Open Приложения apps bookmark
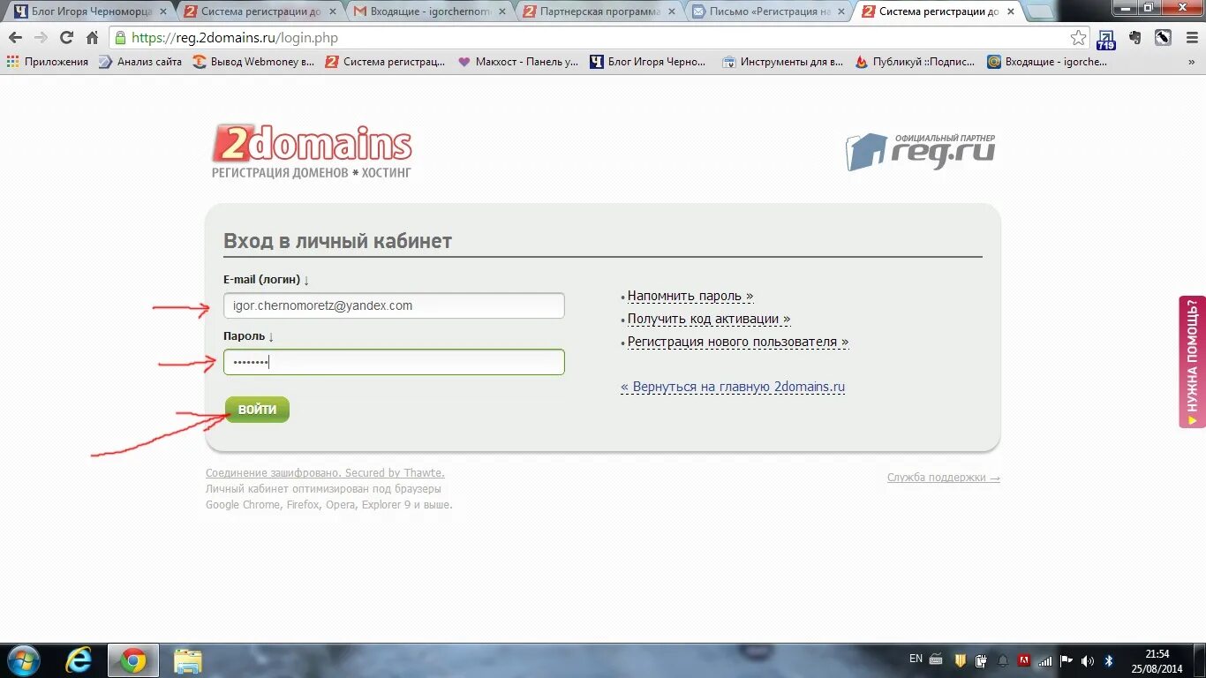Viewport: 1206px width, 678px height. [48, 62]
